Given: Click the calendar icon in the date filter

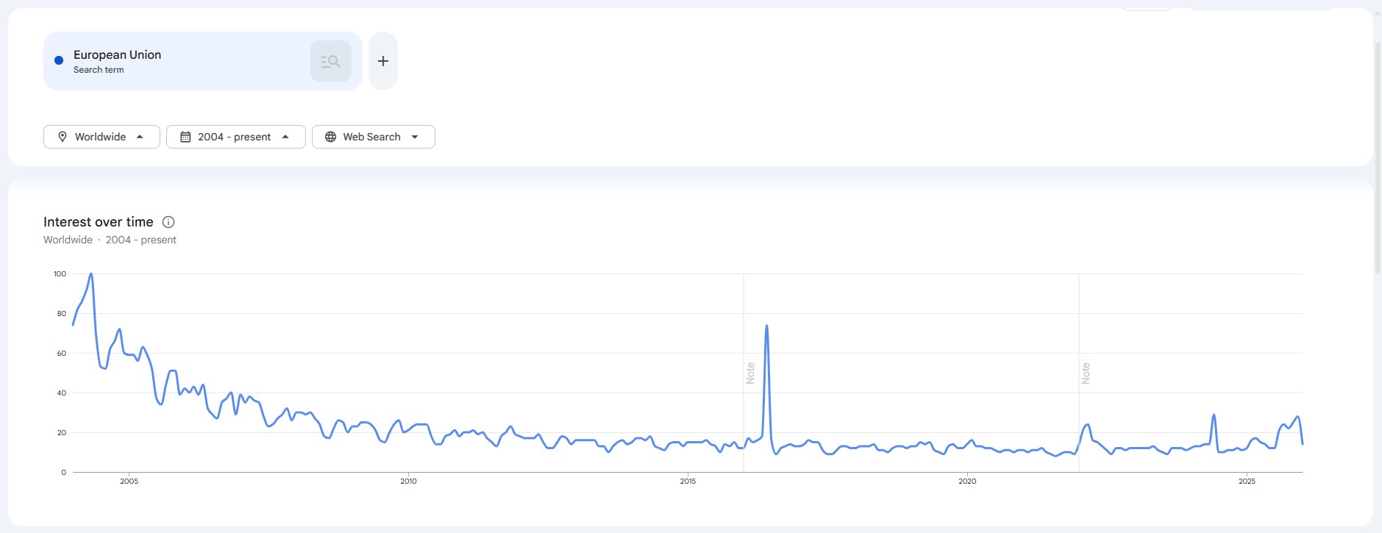Looking at the screenshot, I should 185,137.
